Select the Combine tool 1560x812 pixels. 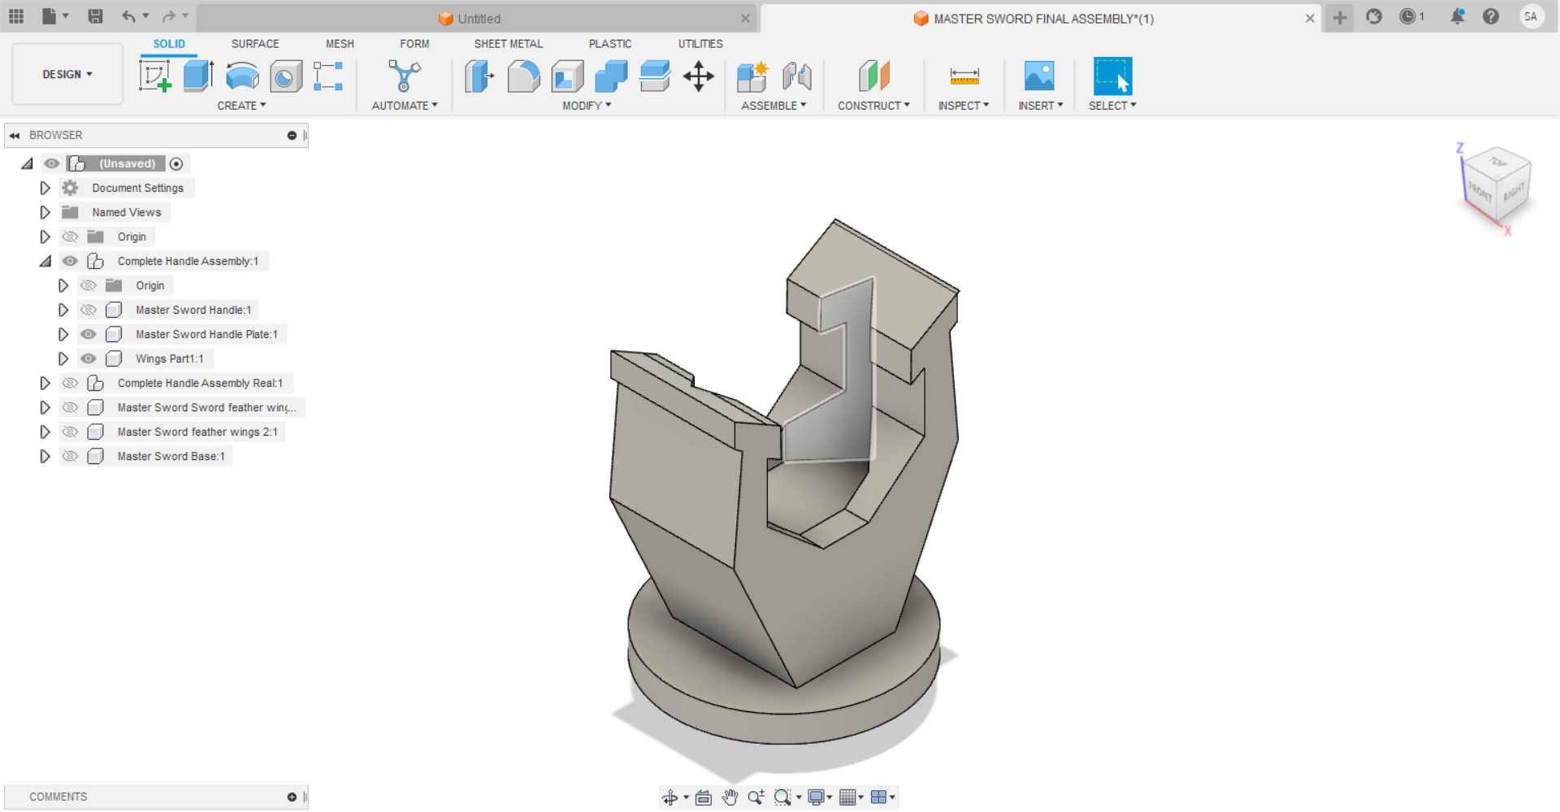(x=611, y=76)
